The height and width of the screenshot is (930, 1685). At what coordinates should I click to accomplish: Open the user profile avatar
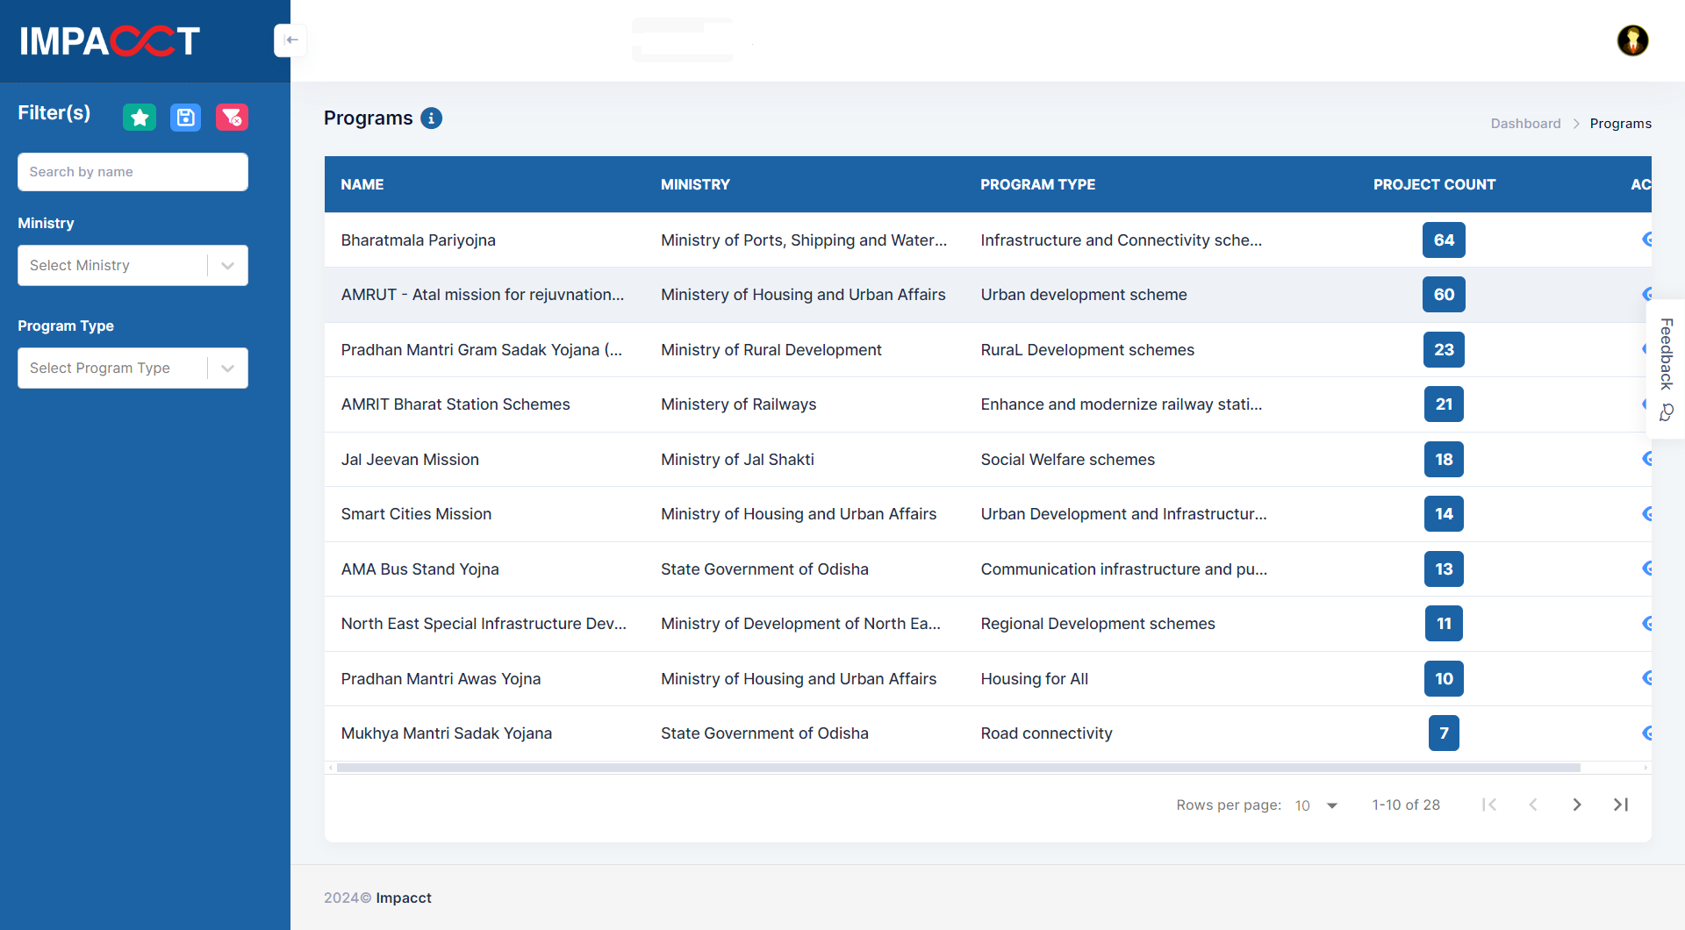coord(1632,40)
